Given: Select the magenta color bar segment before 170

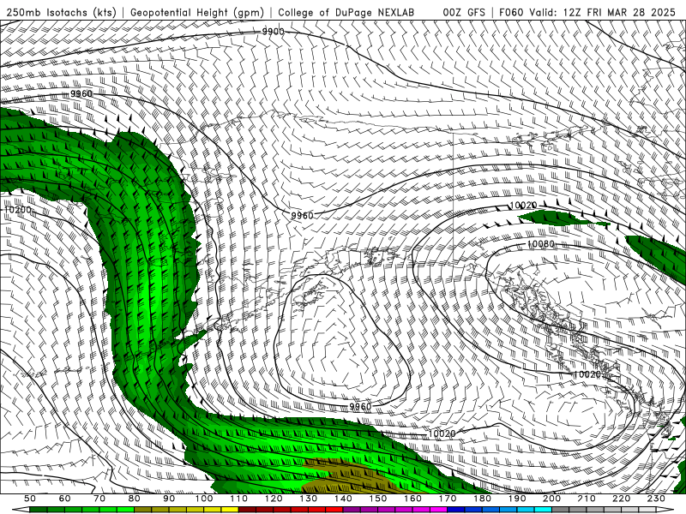Looking at the screenshot, I should 438,510.
